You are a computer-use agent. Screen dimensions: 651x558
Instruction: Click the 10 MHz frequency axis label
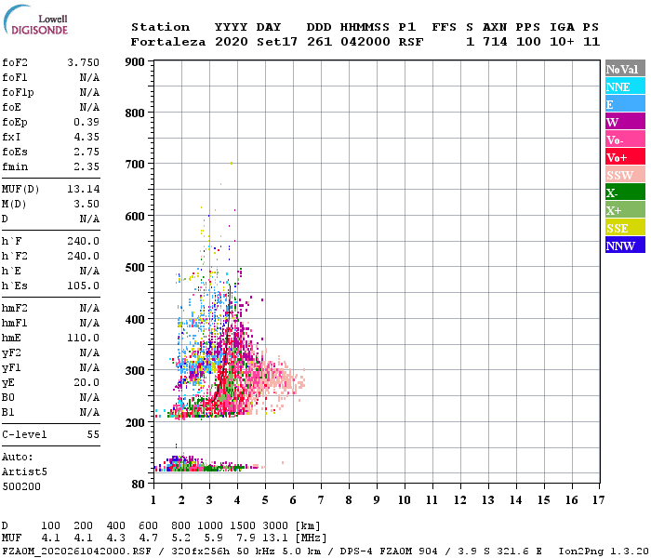(x=405, y=500)
